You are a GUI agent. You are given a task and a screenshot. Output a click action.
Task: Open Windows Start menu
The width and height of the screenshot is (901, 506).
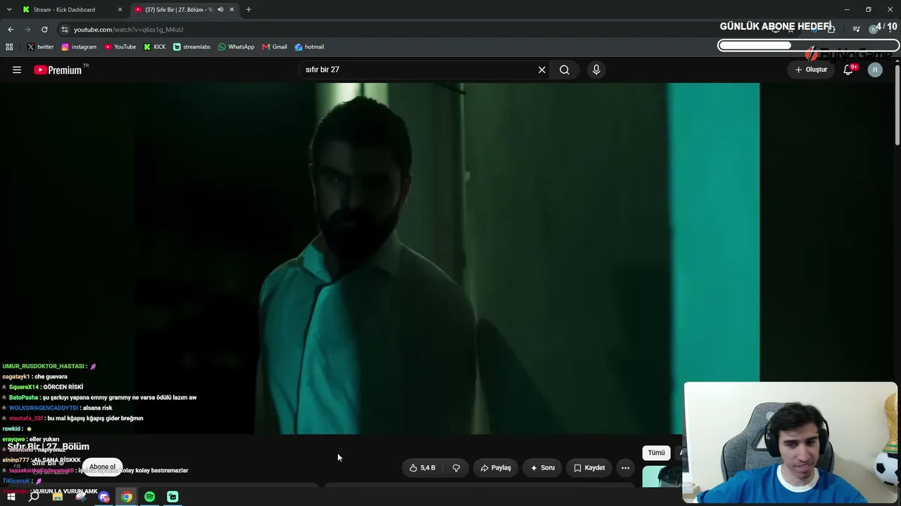(x=11, y=497)
